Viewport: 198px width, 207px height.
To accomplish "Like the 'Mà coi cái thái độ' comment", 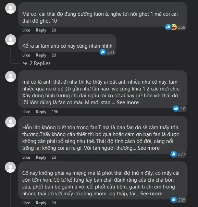I will click(26, 30).
